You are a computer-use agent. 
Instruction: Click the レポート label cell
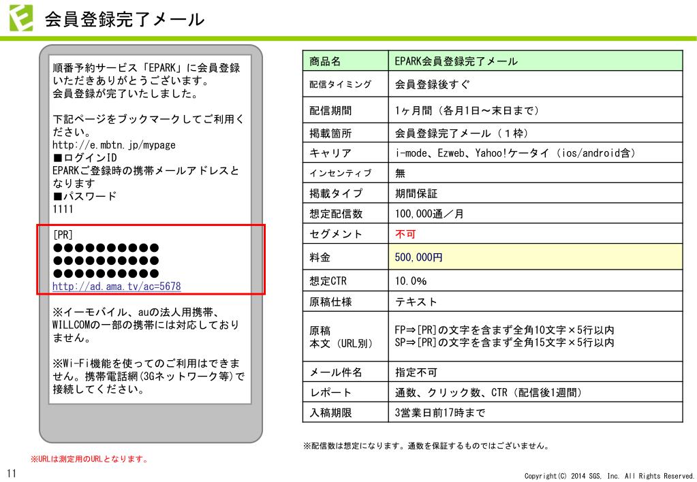tap(345, 392)
